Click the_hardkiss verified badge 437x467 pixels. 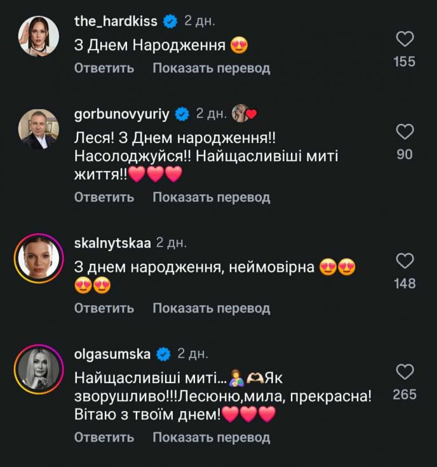click(x=170, y=21)
